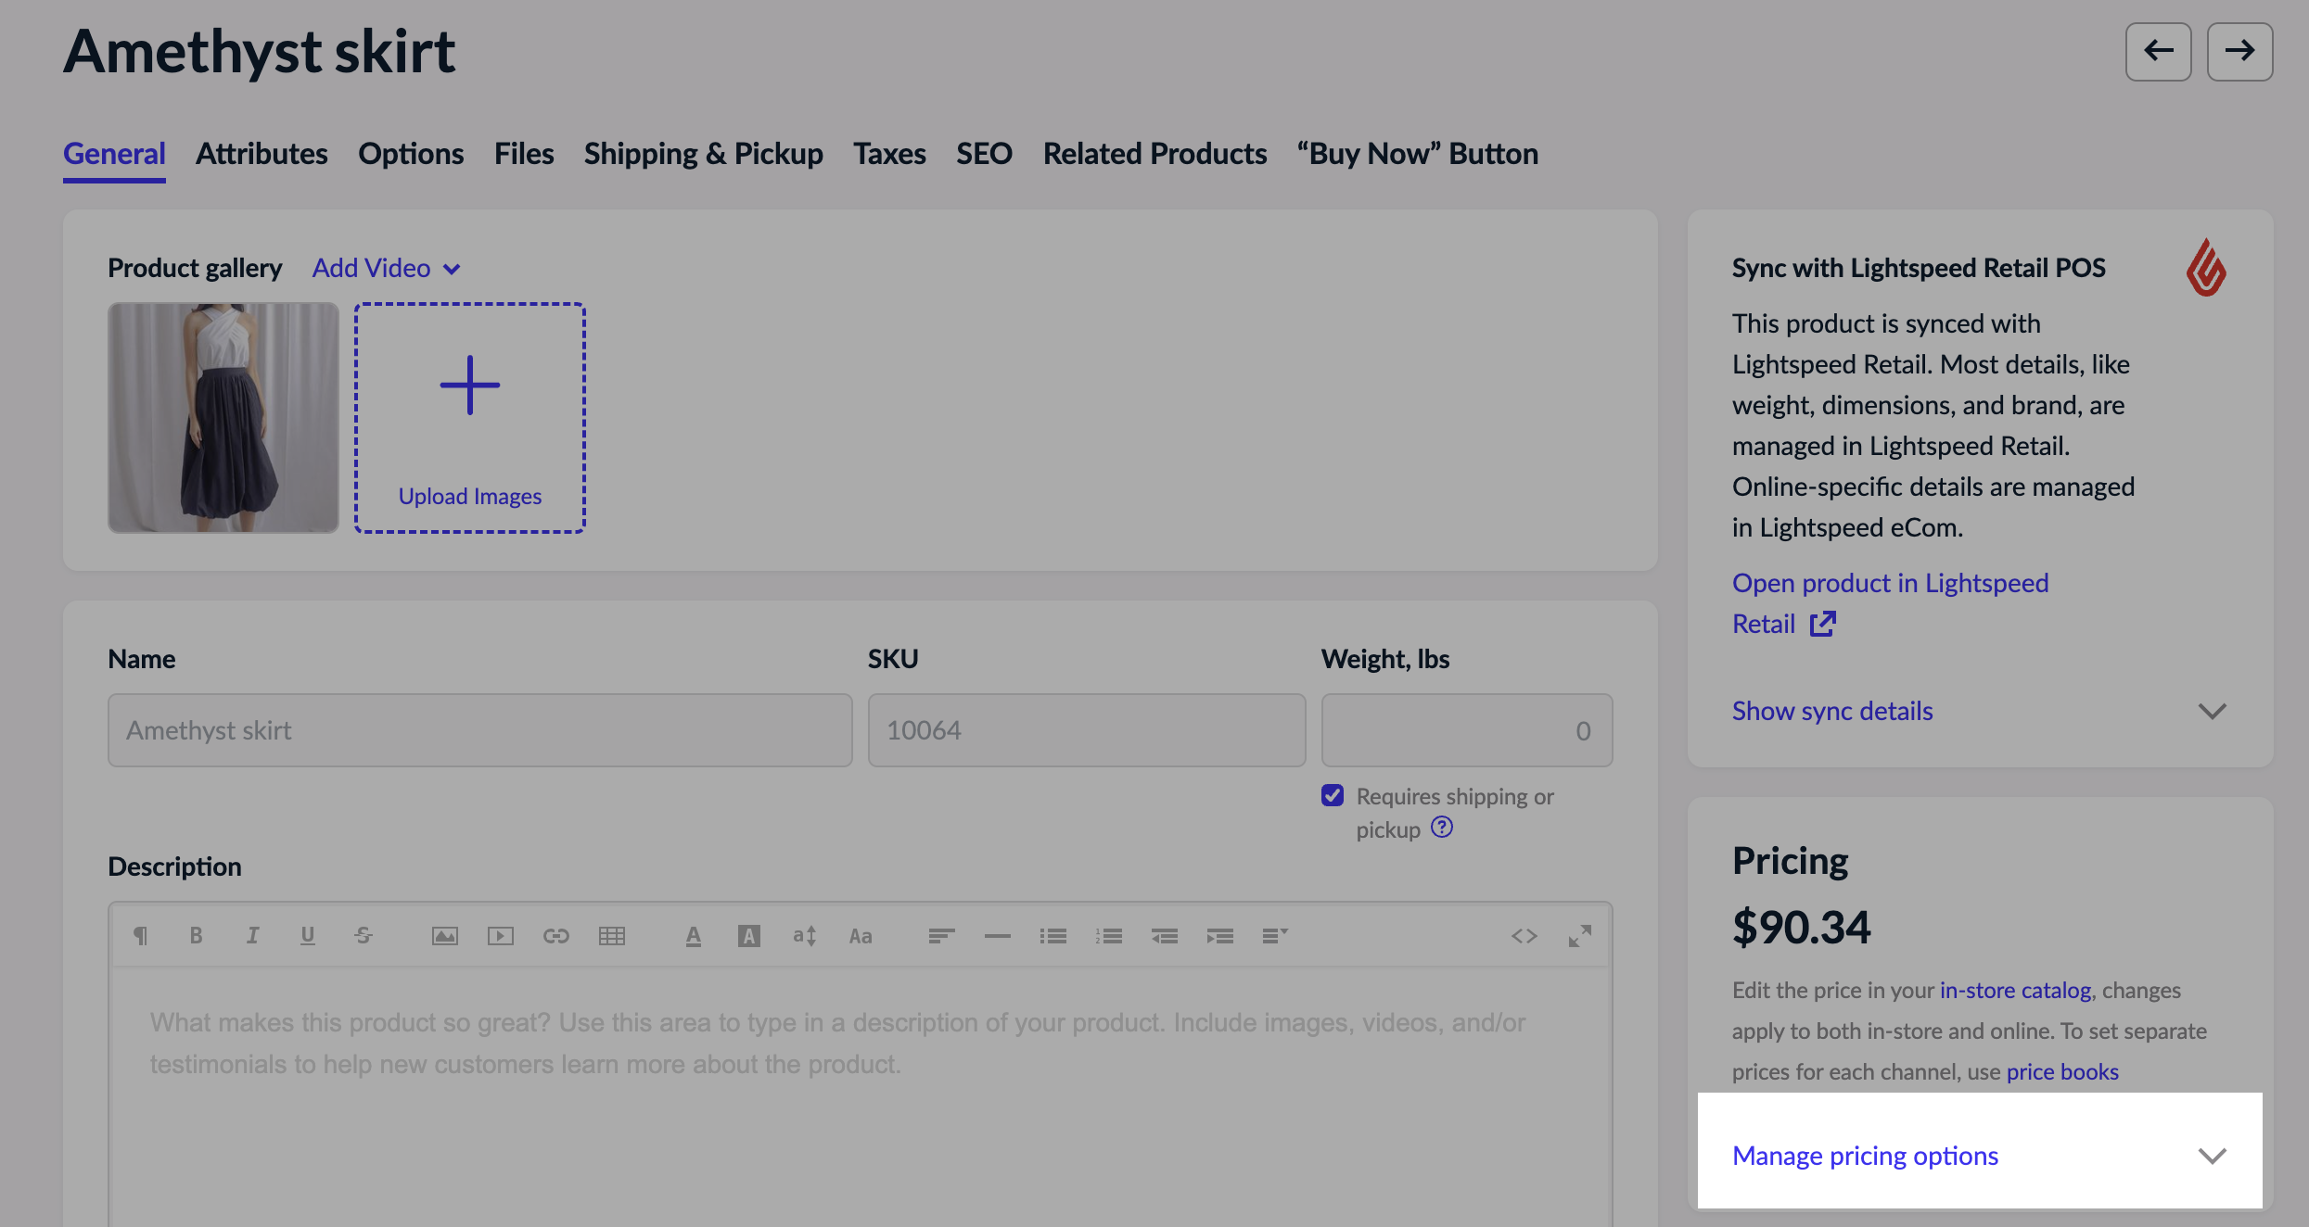Switch to the Taxes tab
The image size is (2309, 1227).
[x=889, y=154]
